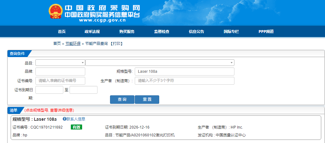Click the 【打印】 print link
Screen dimensions: 325x143
[x=116, y=44]
